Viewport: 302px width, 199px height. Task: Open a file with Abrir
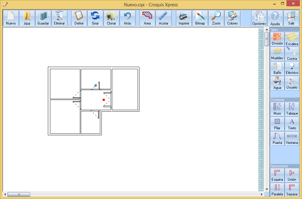pos(27,18)
